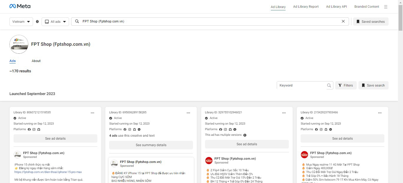Clear the search field with X icon
The height and width of the screenshot is (183, 403).
(x=343, y=21)
